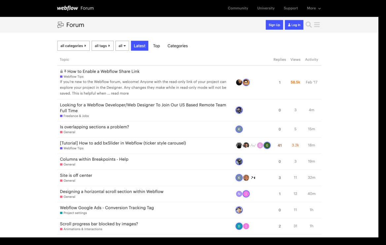Image resolution: width=386 pixels, height=245 pixels.
Task: Expand the all tags dropdown
Action: coord(102,46)
